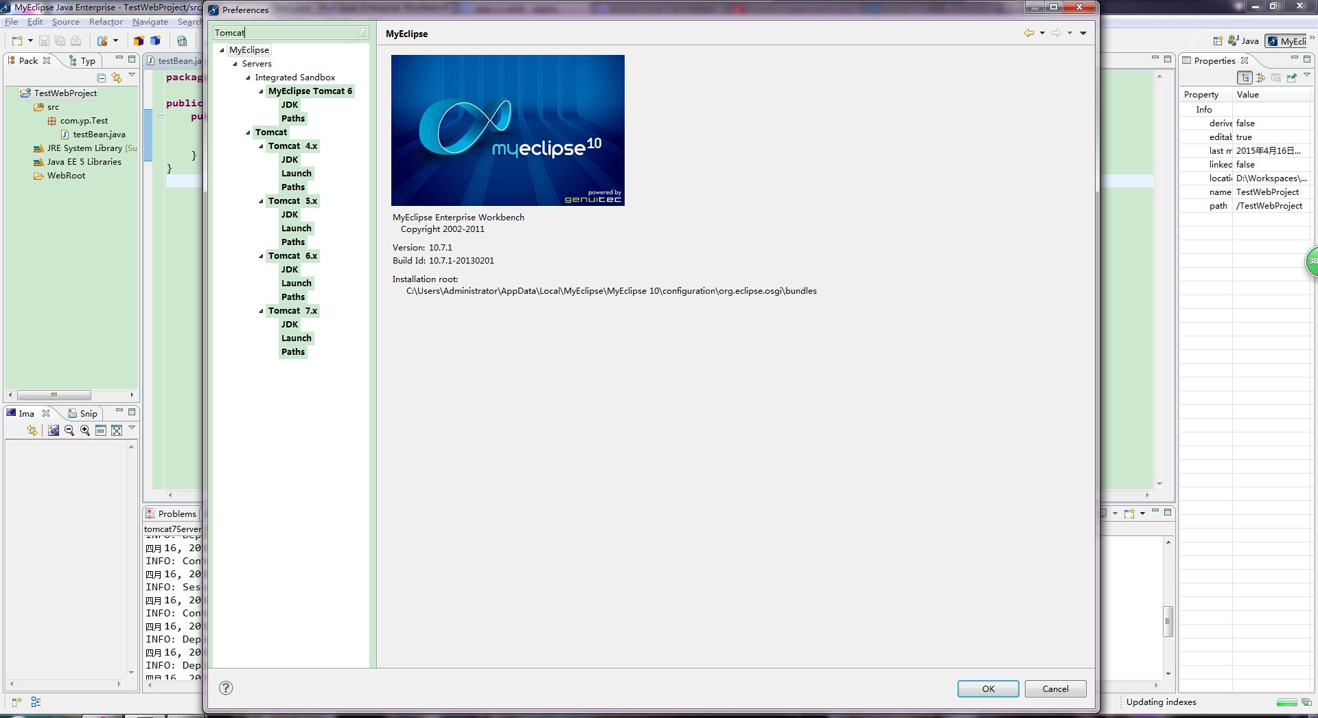Click the Save All icon in toolbar
The height and width of the screenshot is (718, 1318).
pyautogui.click(x=60, y=41)
